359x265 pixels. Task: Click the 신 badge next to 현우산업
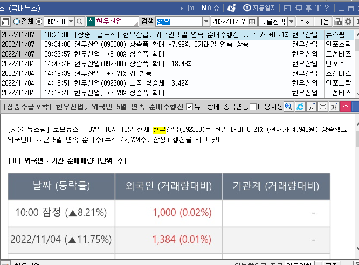click(91, 22)
